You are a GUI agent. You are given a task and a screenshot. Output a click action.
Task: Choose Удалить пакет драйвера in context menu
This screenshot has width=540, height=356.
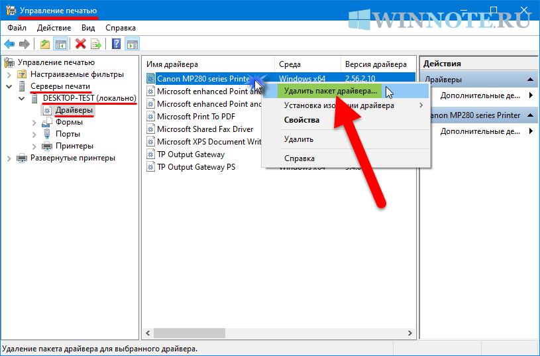(x=328, y=91)
